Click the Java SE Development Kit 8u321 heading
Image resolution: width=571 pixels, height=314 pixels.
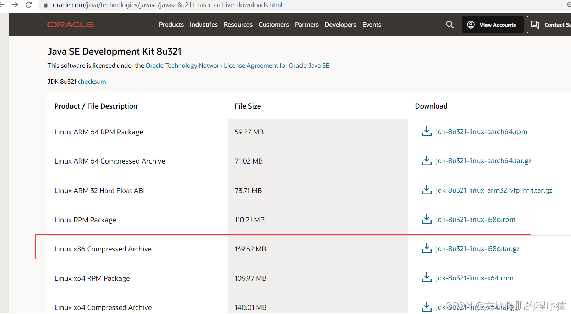pyautogui.click(x=114, y=52)
